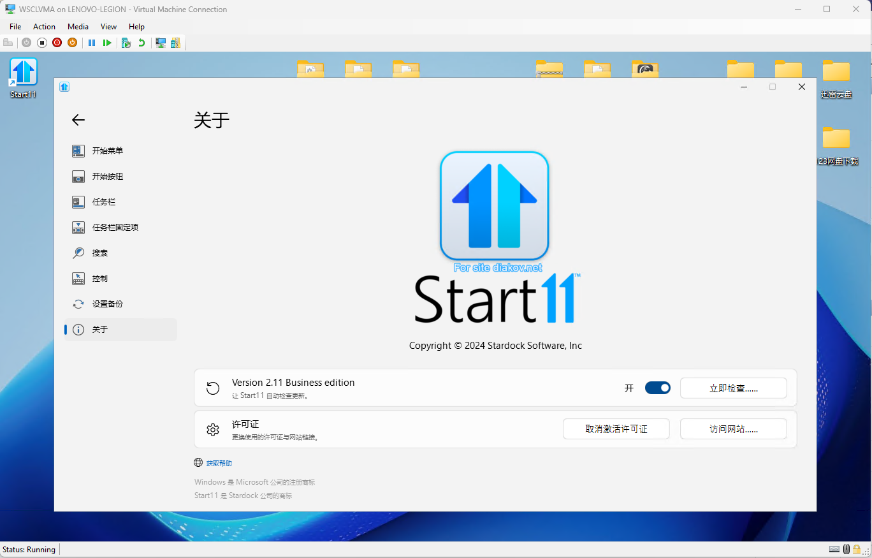Open the 搜索 settings section
The width and height of the screenshot is (872, 558).
(x=99, y=253)
